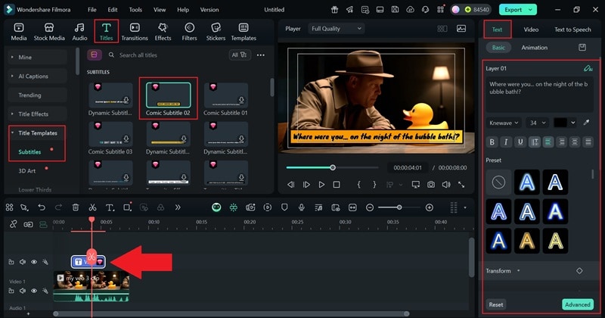Viewport: 605px width, 318px height.
Task: Open the All filter dropdown in titles
Action: tap(239, 55)
